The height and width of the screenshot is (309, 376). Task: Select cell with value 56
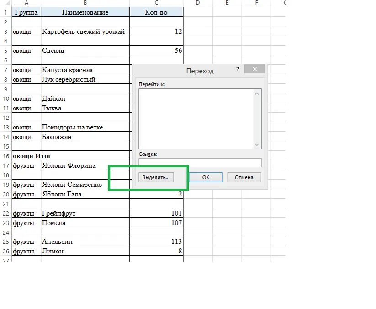(x=156, y=51)
